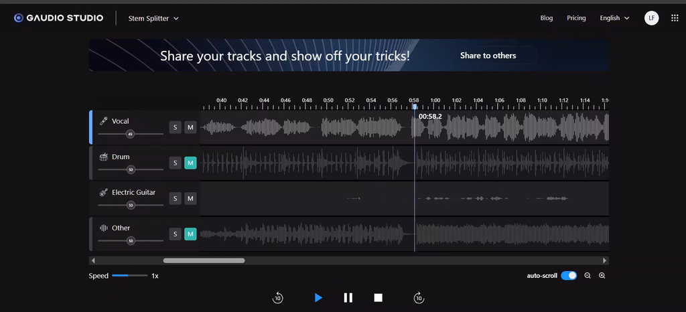Image resolution: width=686 pixels, height=312 pixels.
Task: Mute the Vocal track
Action: pos(190,127)
